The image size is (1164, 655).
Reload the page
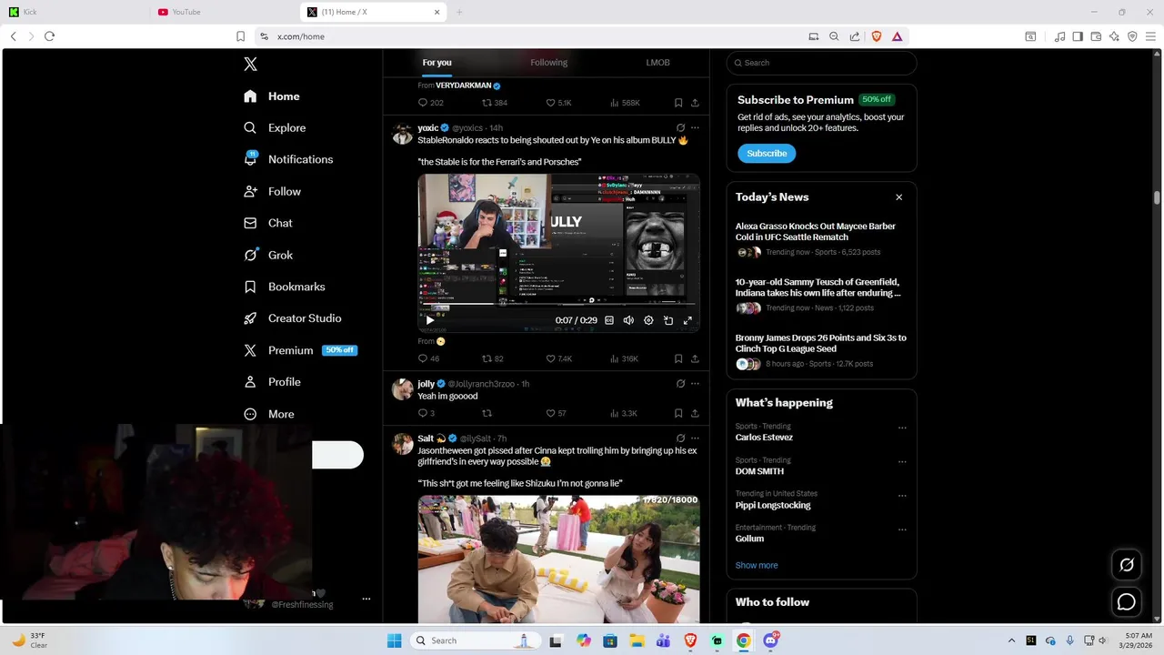pyautogui.click(x=49, y=36)
